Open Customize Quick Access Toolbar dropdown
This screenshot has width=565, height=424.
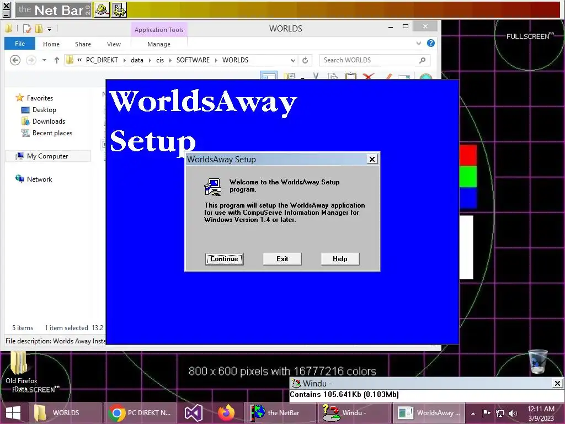click(x=49, y=29)
